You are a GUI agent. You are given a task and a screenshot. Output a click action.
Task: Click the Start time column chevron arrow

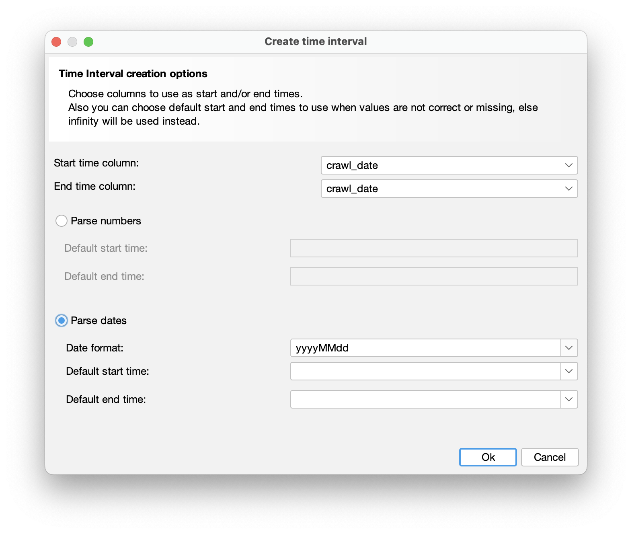568,165
